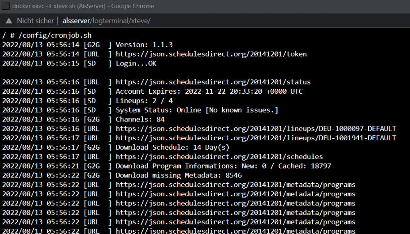Open the schedulesdirect status URL
Screen dimensions: 410x234
(x=213, y=82)
